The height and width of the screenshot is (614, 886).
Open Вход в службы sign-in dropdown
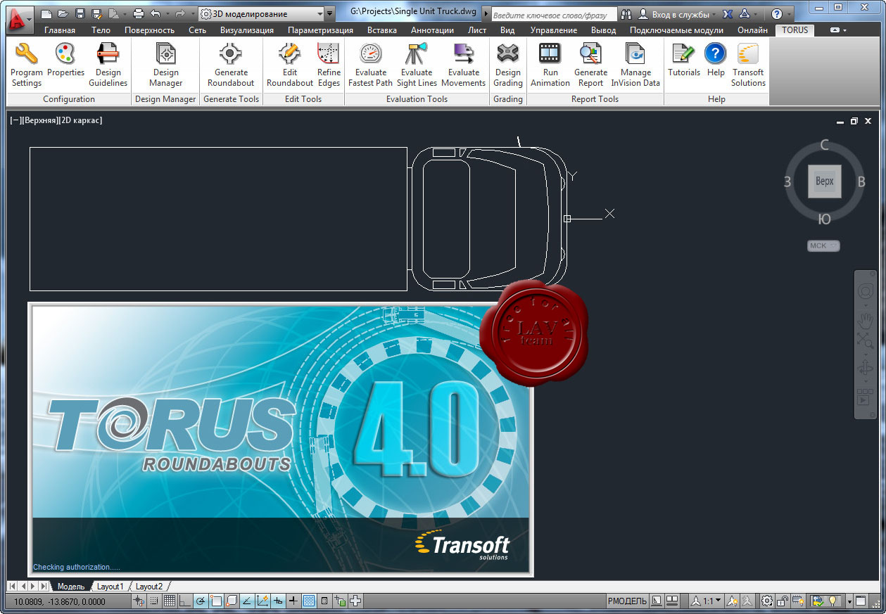click(676, 14)
